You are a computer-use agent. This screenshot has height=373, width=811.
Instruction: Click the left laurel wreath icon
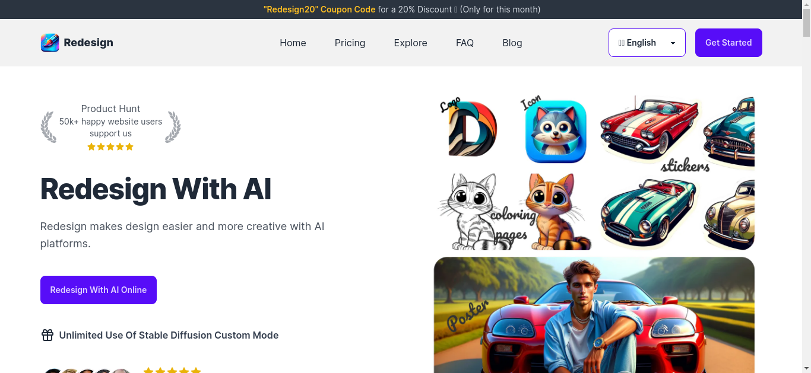tap(49, 127)
